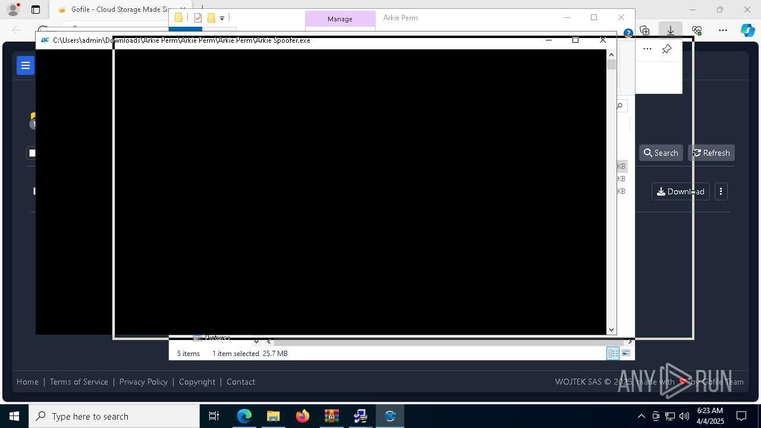Open the network setup taskbar app
This screenshot has height=428, width=761.
[361, 416]
